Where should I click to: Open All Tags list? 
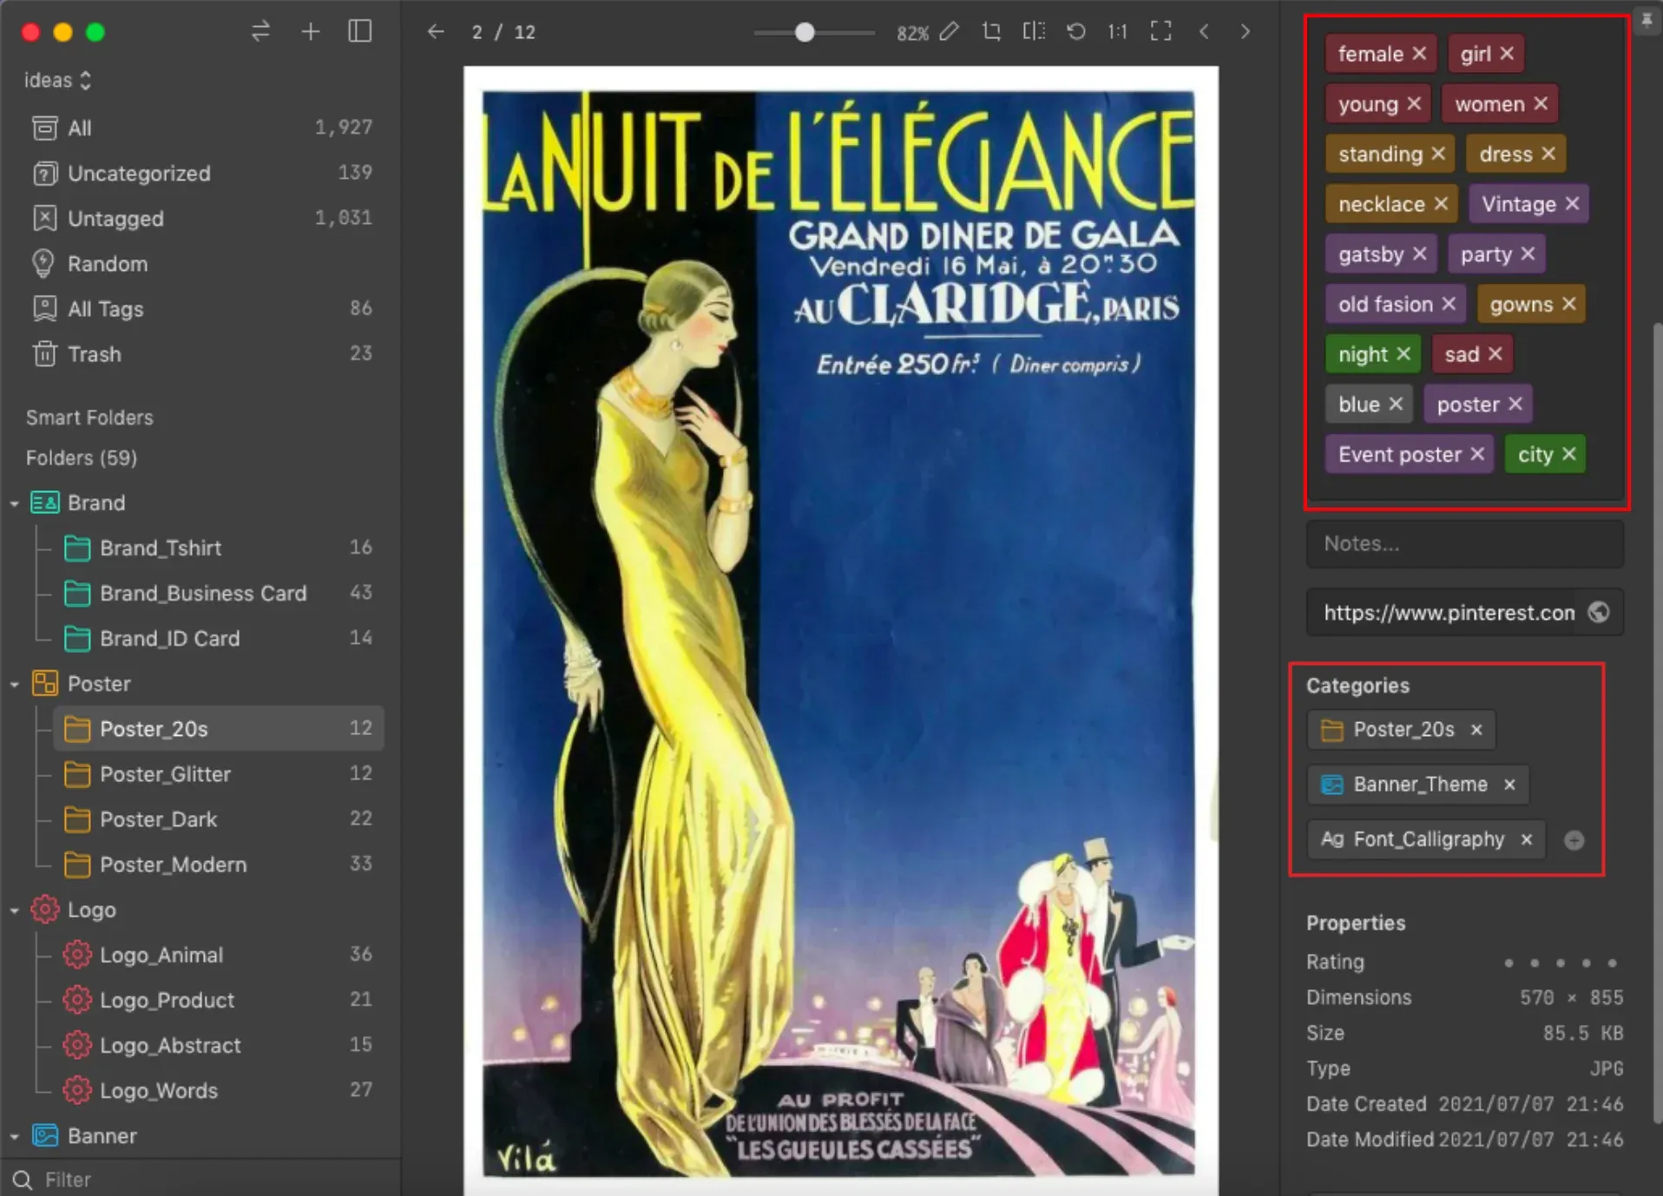click(201, 308)
